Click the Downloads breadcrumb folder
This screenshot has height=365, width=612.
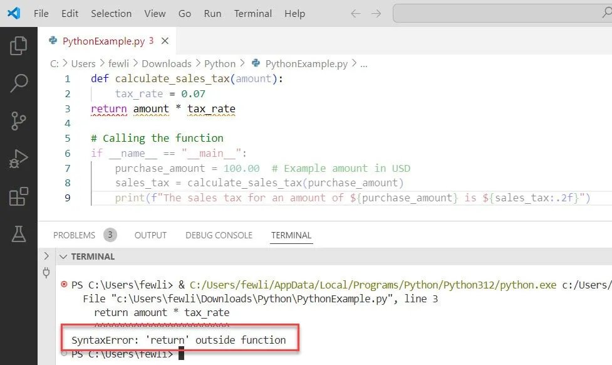coord(166,63)
